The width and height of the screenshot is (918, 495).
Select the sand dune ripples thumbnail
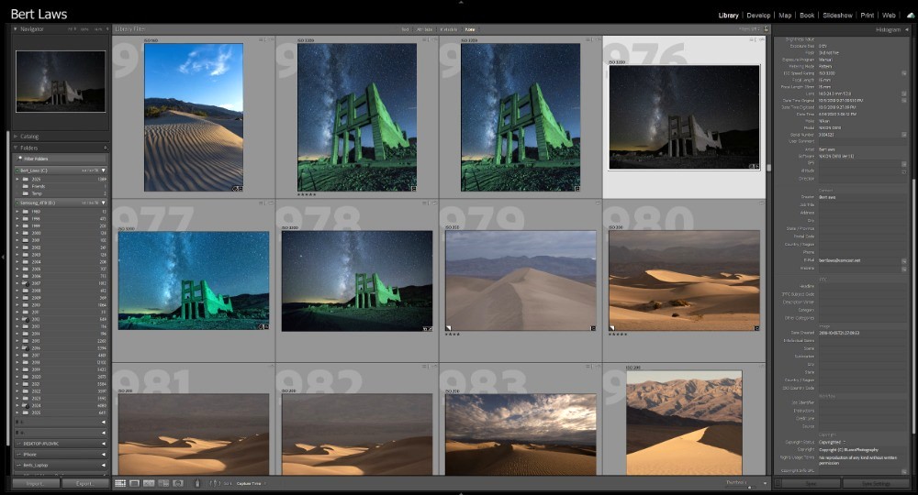click(194, 117)
